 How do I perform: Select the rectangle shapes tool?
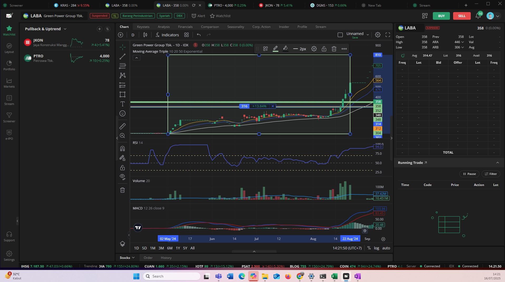tap(122, 94)
